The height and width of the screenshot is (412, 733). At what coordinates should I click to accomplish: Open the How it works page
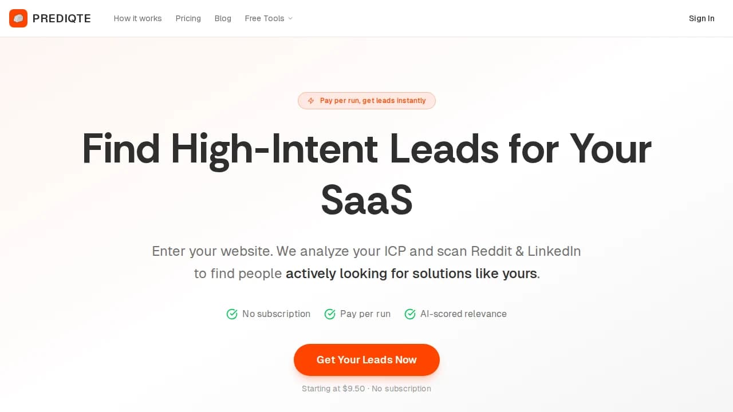pyautogui.click(x=137, y=18)
